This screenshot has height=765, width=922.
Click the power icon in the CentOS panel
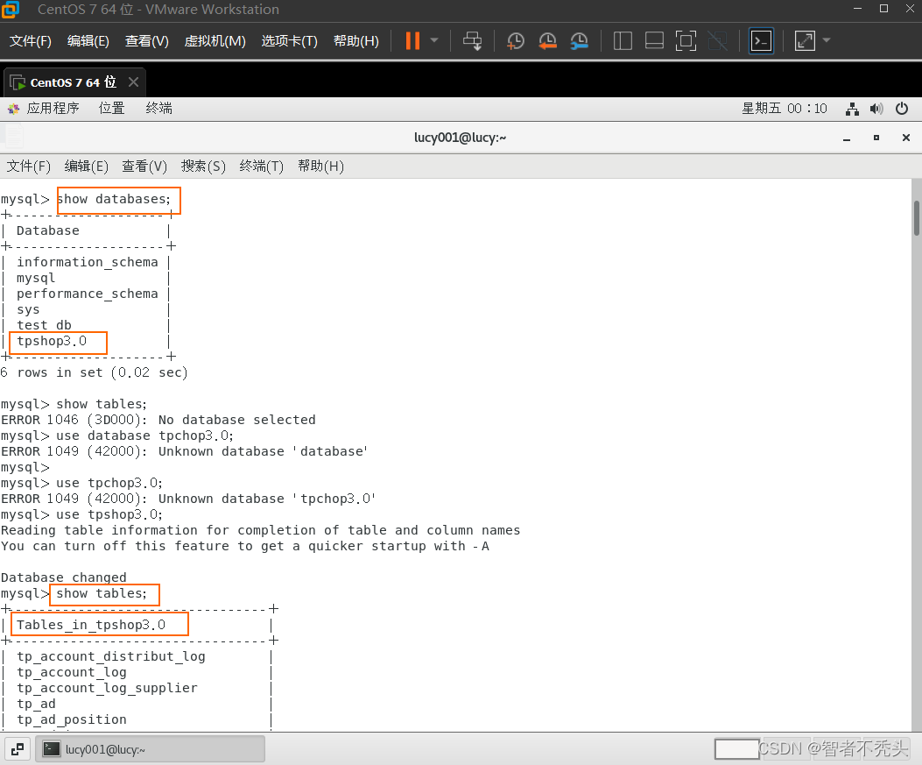[902, 108]
